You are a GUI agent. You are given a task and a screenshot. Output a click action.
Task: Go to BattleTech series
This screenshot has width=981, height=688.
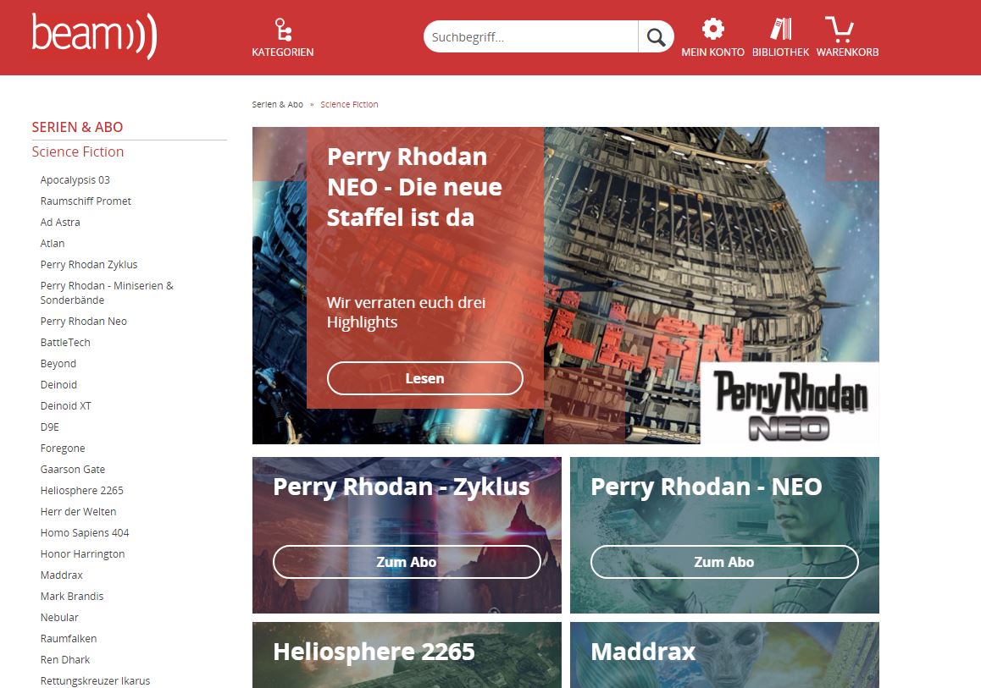click(65, 343)
